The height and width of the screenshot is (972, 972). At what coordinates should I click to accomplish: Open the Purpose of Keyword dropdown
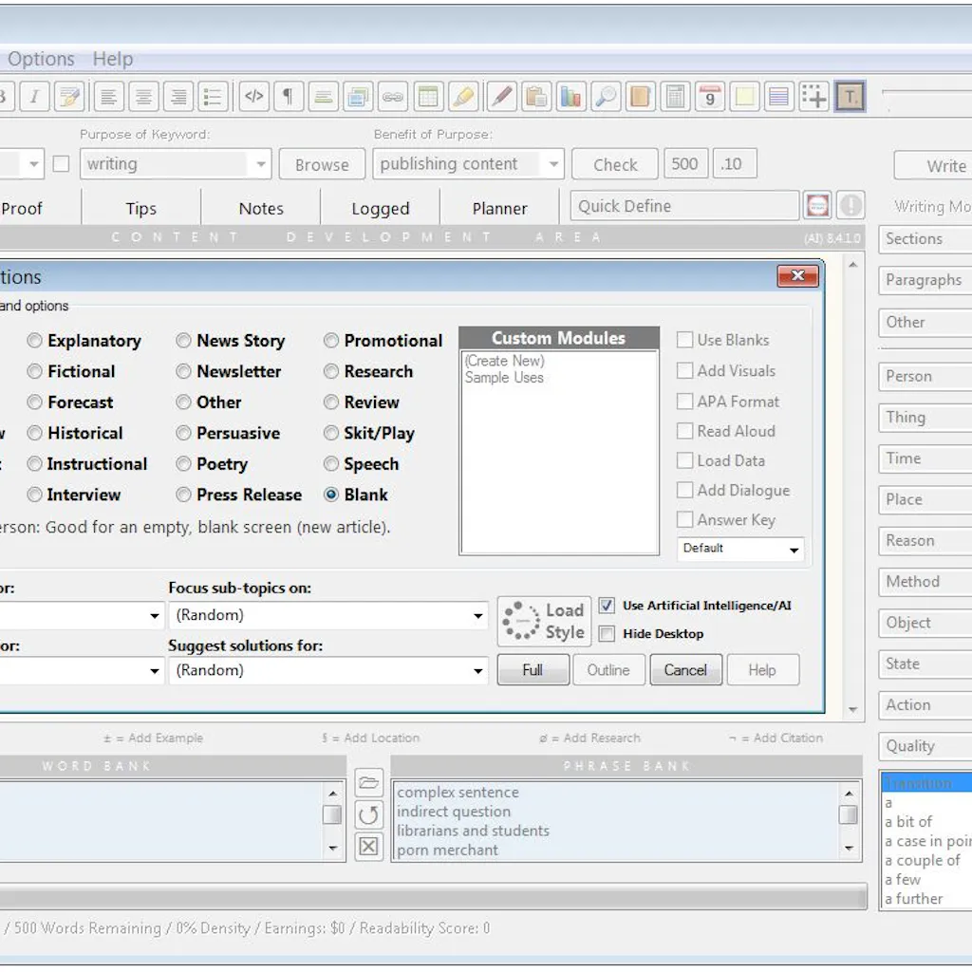pos(260,164)
